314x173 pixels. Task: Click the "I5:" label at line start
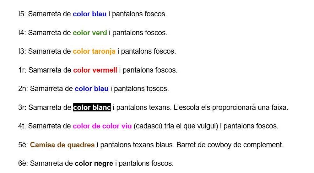click(22, 14)
